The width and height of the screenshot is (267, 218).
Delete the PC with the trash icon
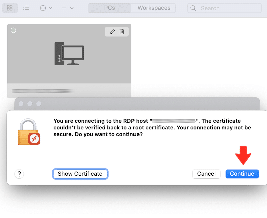(x=122, y=31)
